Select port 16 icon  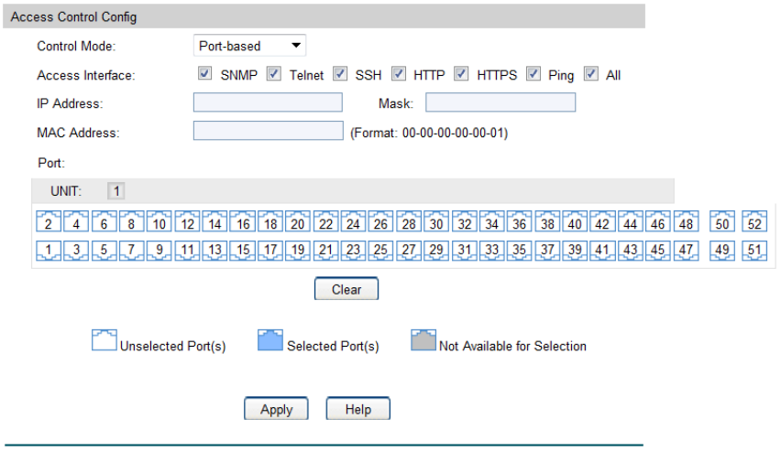[243, 223]
